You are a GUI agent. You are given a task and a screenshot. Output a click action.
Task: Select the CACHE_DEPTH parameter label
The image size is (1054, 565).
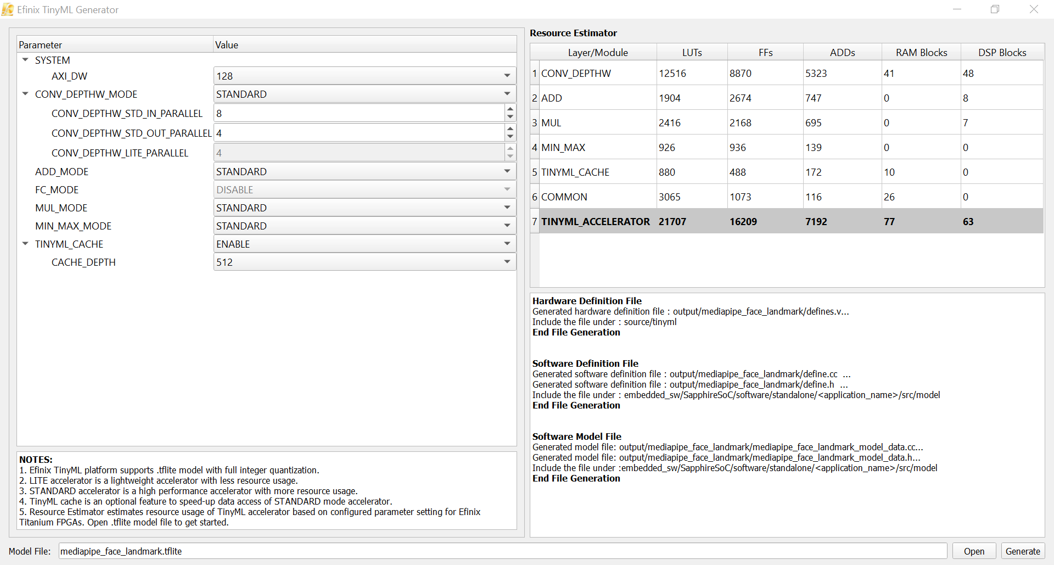pyautogui.click(x=83, y=262)
